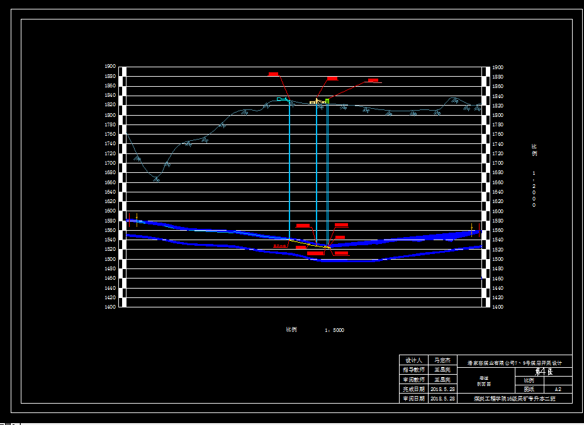
Task: Click the 指导教师 label cell
Action: coord(414,370)
